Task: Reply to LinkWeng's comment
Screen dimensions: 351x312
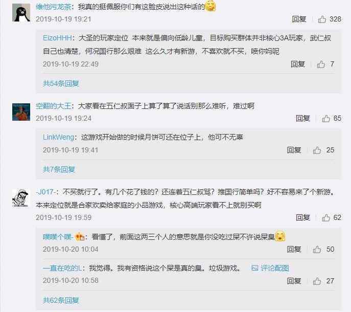Action: (x=294, y=150)
